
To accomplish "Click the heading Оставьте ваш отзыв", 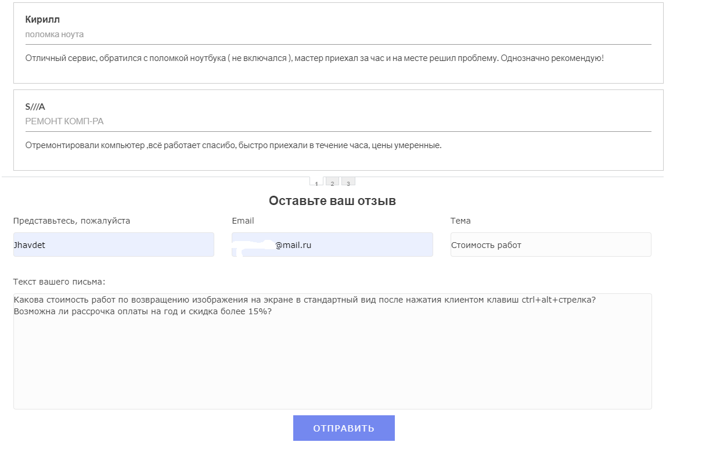I will point(332,201).
